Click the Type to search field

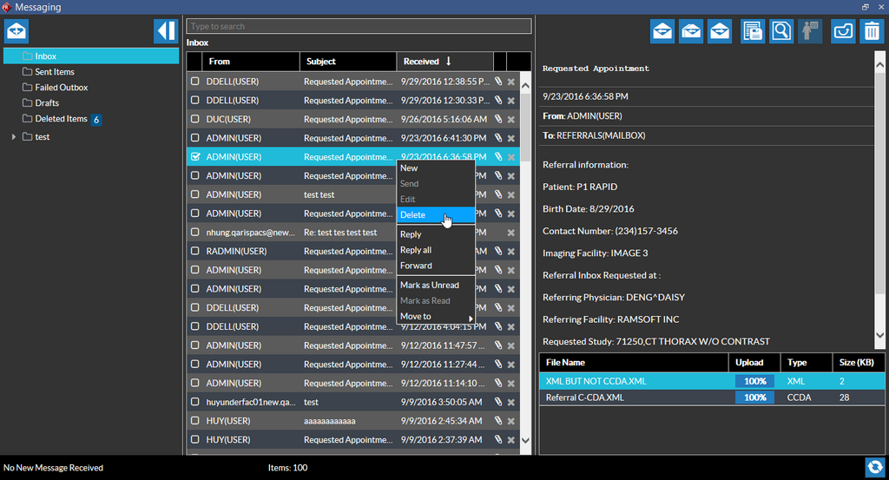pos(358,27)
